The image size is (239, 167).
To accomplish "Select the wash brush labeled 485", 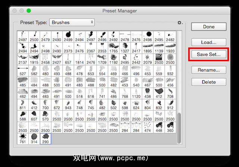I will (23, 82).
